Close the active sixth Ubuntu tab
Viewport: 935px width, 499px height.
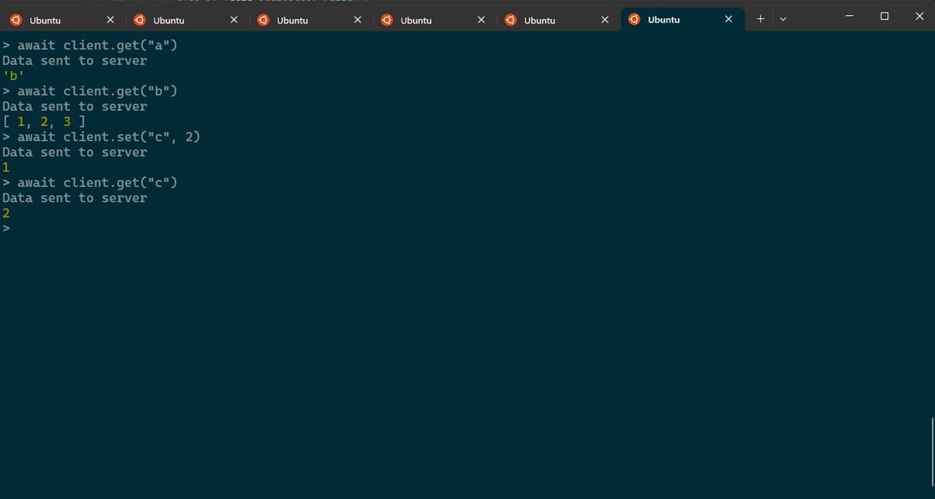(x=729, y=19)
